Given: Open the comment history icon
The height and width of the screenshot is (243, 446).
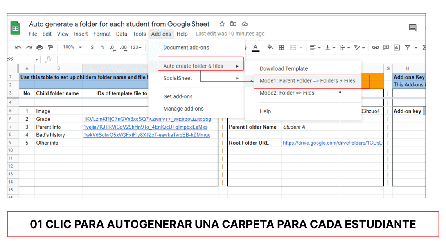Looking at the screenshot, I should pos(412,28).
